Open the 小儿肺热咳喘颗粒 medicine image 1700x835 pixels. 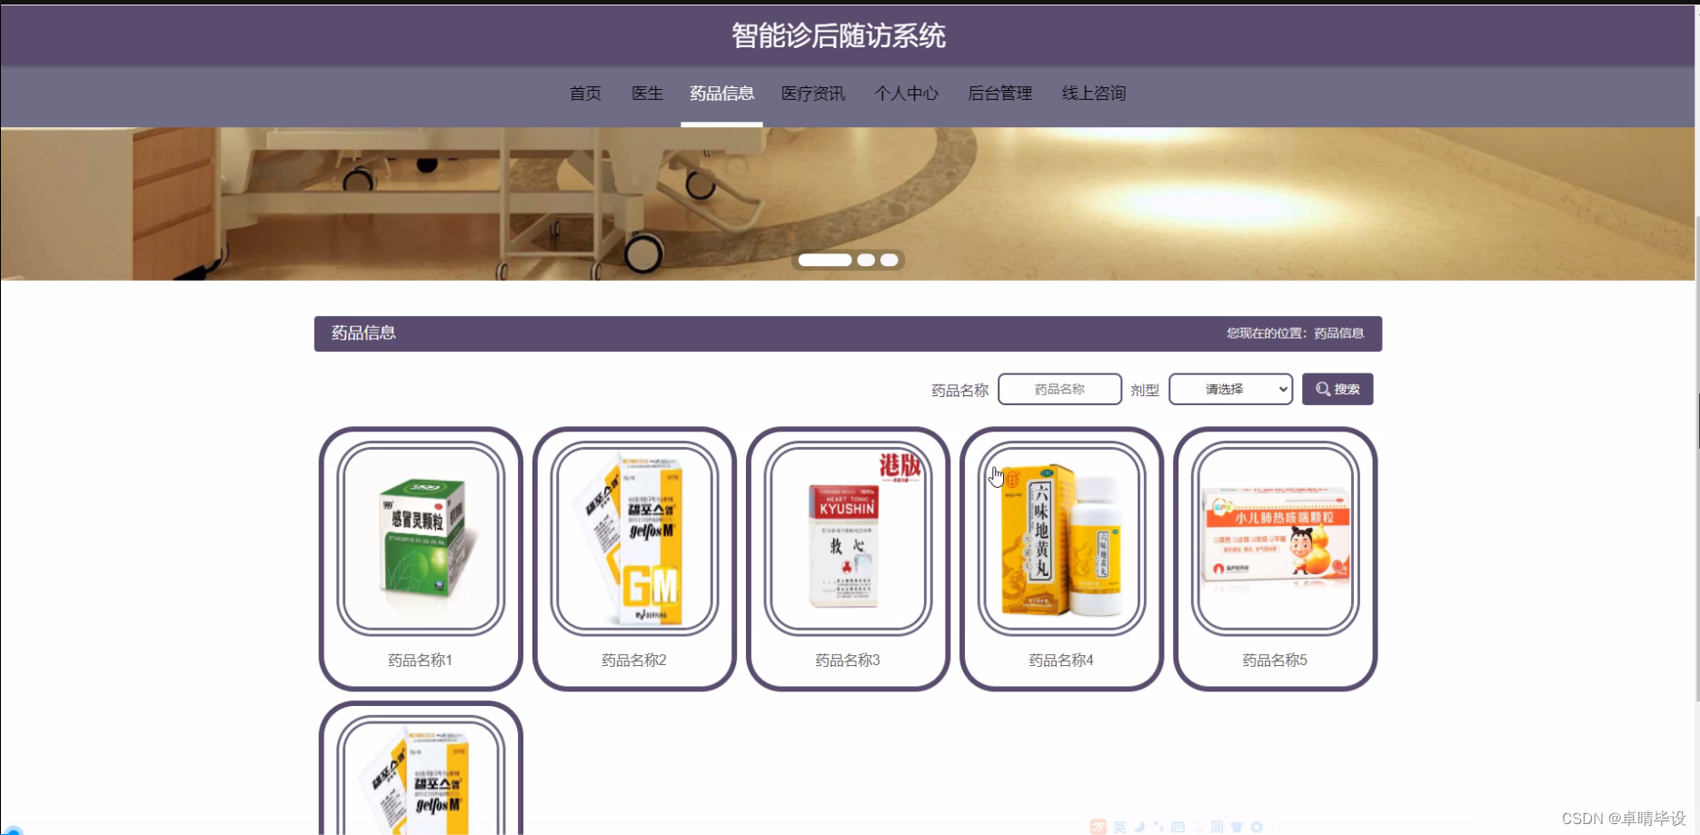[x=1275, y=539]
